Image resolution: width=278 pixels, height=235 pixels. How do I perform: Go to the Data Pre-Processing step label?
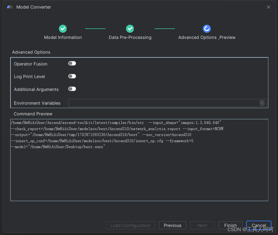click(130, 37)
